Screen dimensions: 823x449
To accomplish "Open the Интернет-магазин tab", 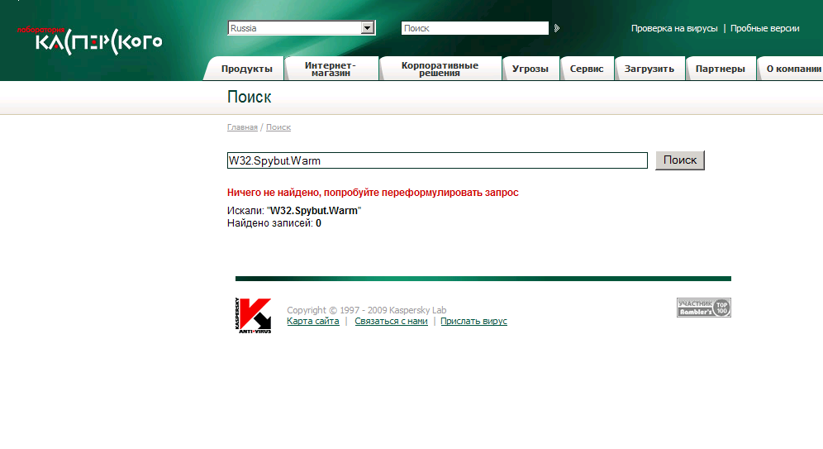I will click(x=331, y=69).
